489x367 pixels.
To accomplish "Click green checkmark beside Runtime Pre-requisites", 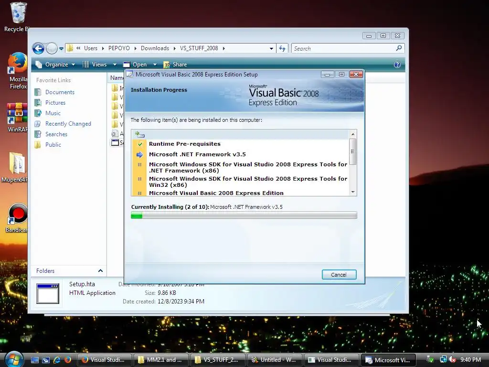I will coord(140,144).
